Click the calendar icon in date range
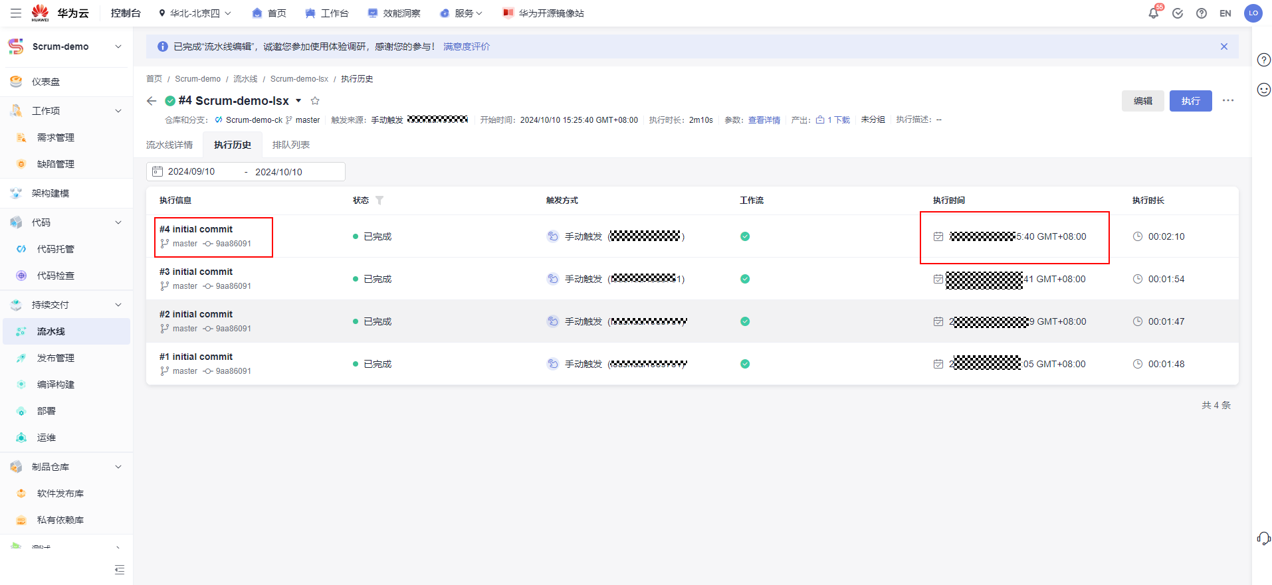 pos(158,171)
